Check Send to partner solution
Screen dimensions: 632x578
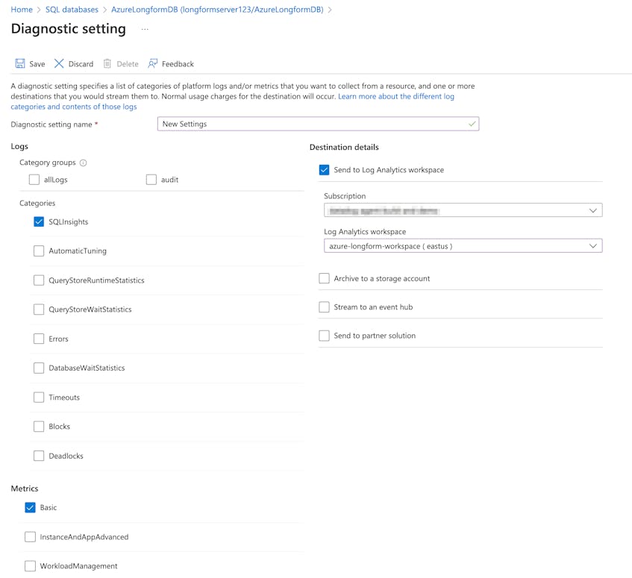pyautogui.click(x=324, y=336)
